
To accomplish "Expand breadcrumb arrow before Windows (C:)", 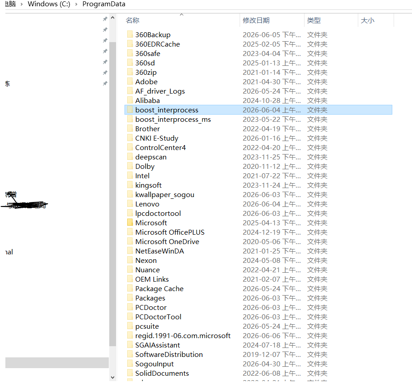I will [21, 4].
